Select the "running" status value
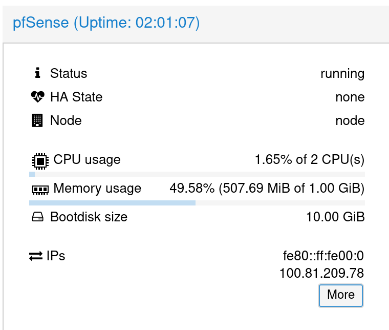The height and width of the screenshot is (330, 389). pyautogui.click(x=342, y=73)
